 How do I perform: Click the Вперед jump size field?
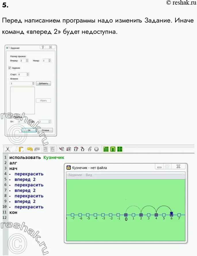[x=23, y=61]
